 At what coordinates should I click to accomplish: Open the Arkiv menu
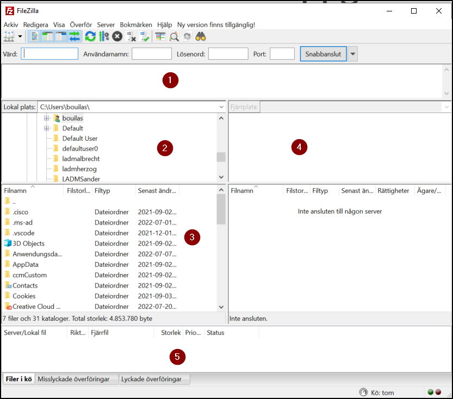coord(11,24)
